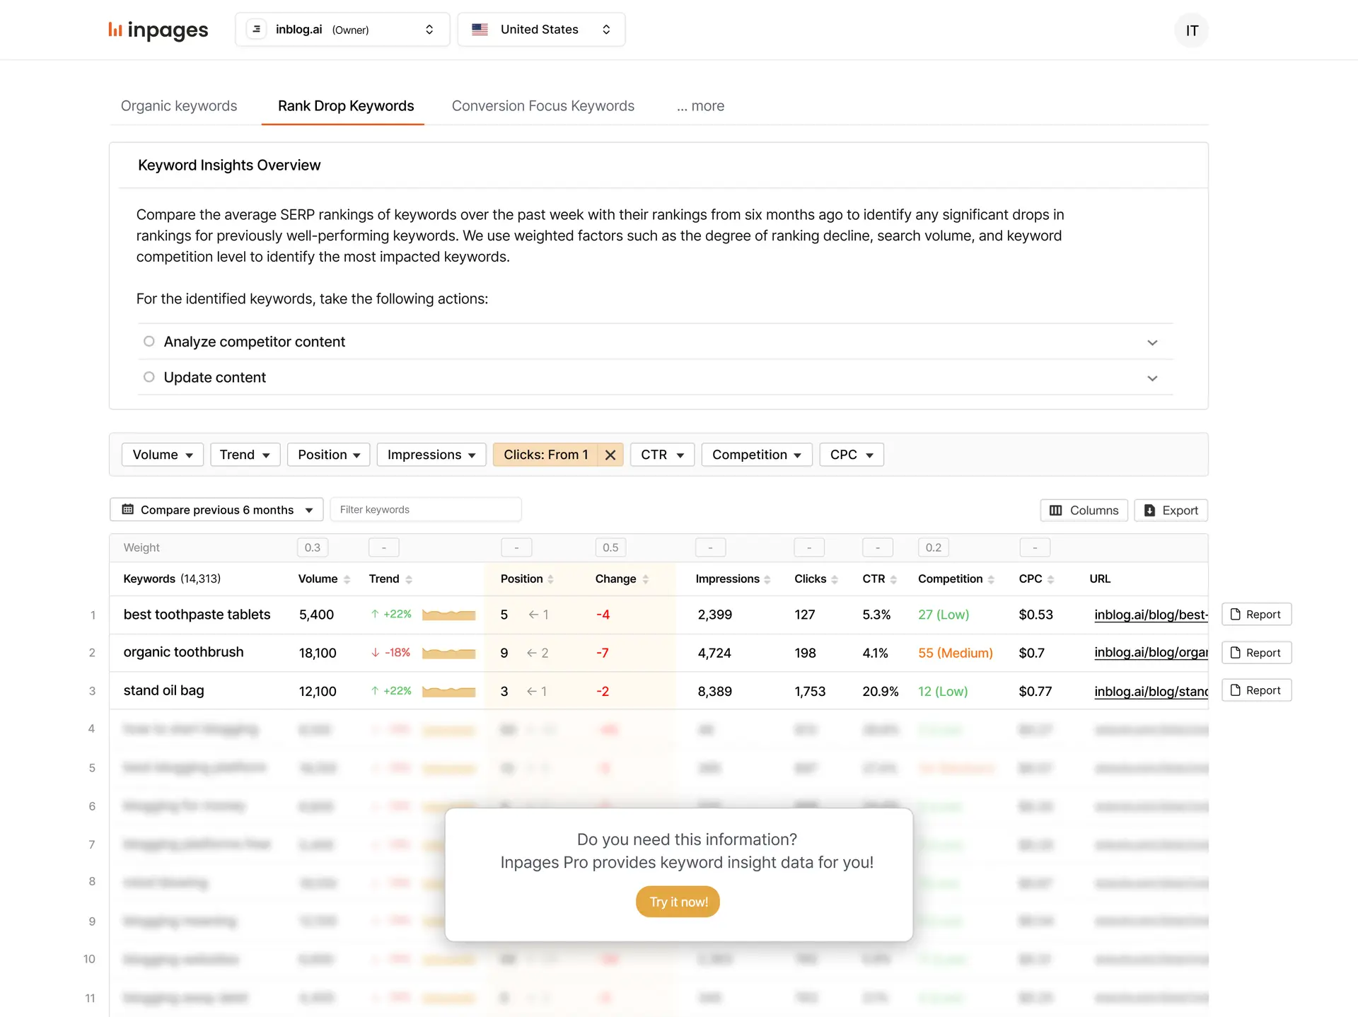Expand the Update content section
The image size is (1358, 1017).
click(x=1153, y=376)
